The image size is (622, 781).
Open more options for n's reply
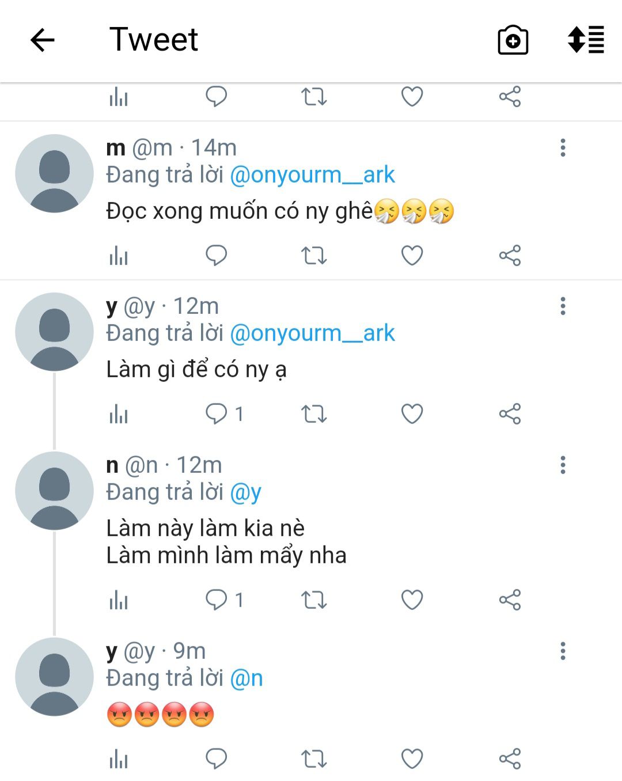pos(563,465)
